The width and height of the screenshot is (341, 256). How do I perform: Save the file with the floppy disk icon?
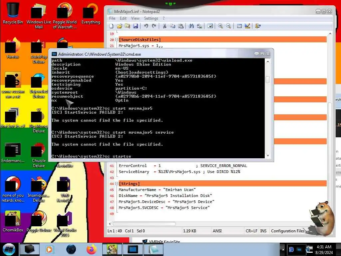pos(136,26)
